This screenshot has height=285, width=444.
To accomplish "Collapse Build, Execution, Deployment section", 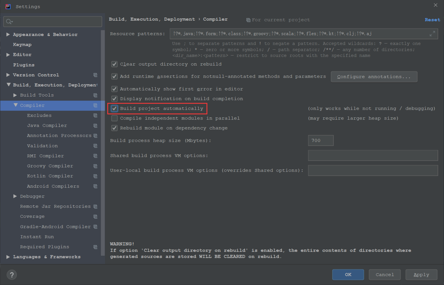I will tap(8, 85).
